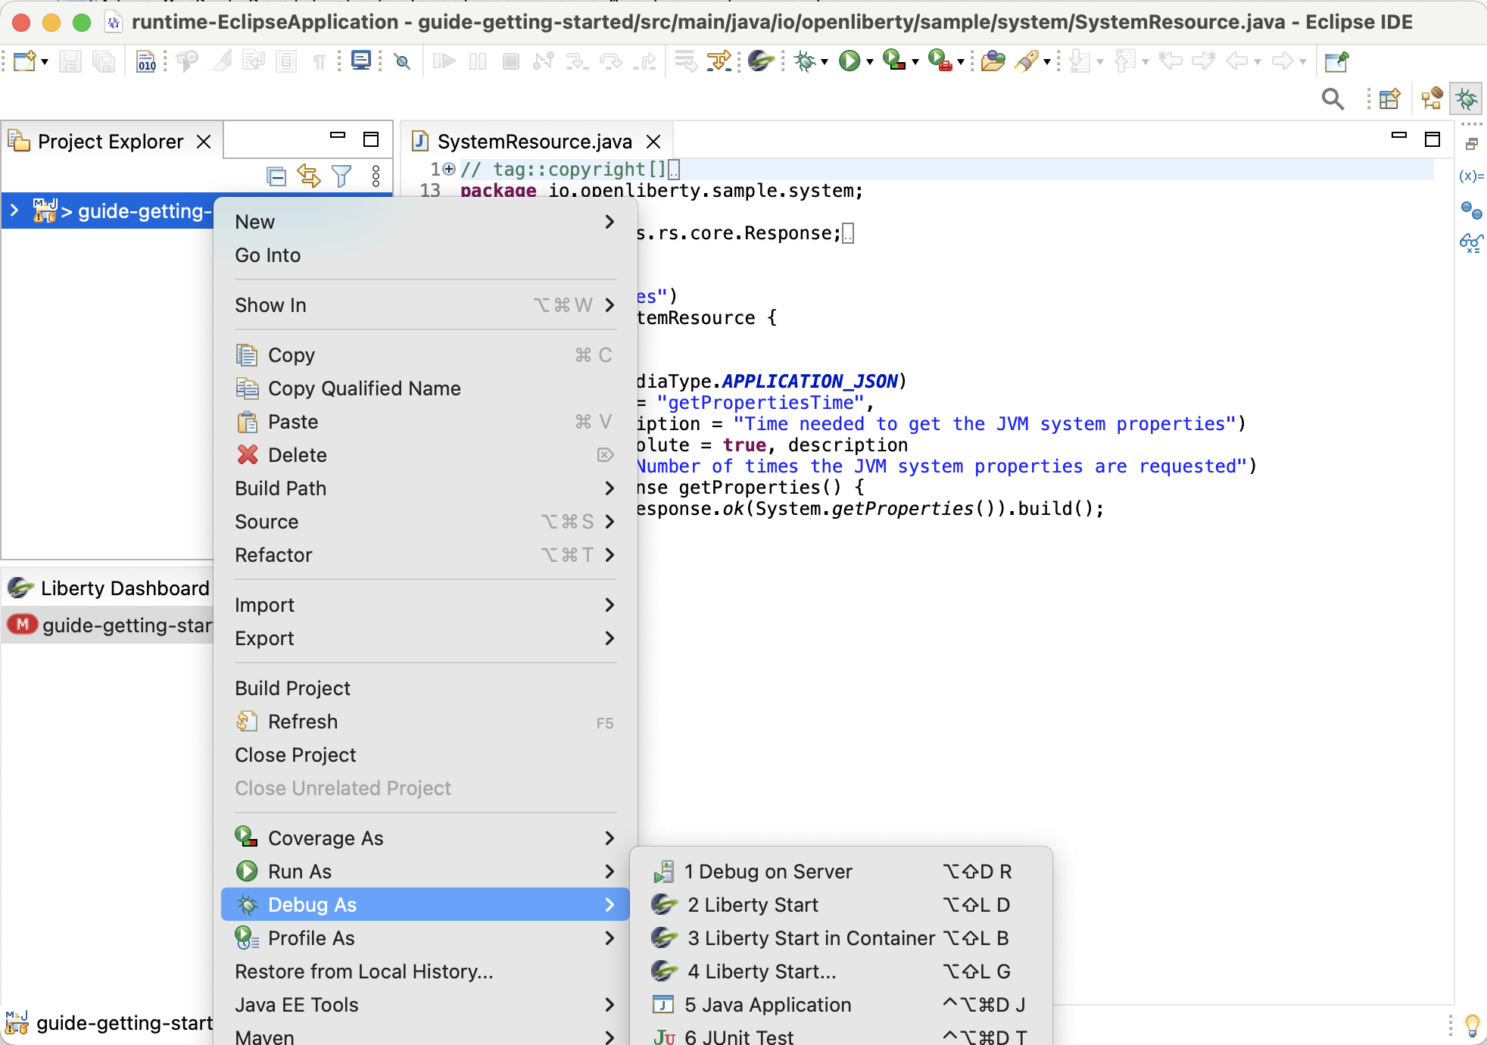Open dropdown arrow next to Coverage toolbar button
The image size is (1487, 1045).
[x=915, y=62]
